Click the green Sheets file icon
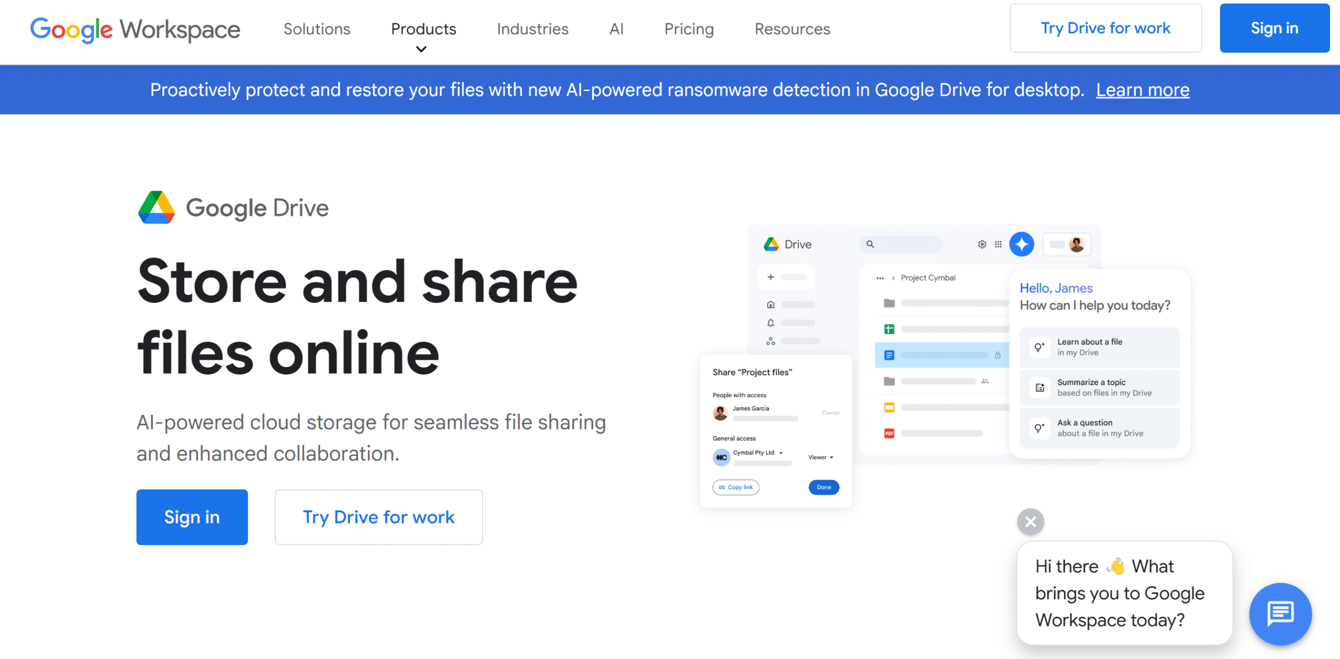 [x=889, y=329]
